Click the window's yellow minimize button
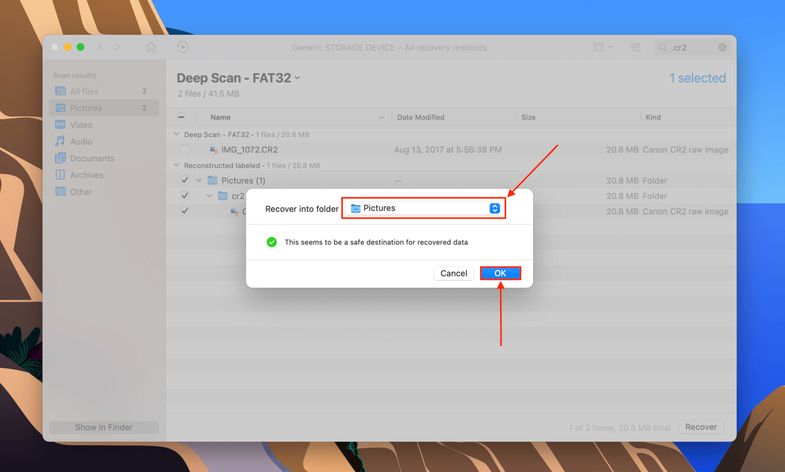Viewport: 785px width, 472px height. point(67,47)
